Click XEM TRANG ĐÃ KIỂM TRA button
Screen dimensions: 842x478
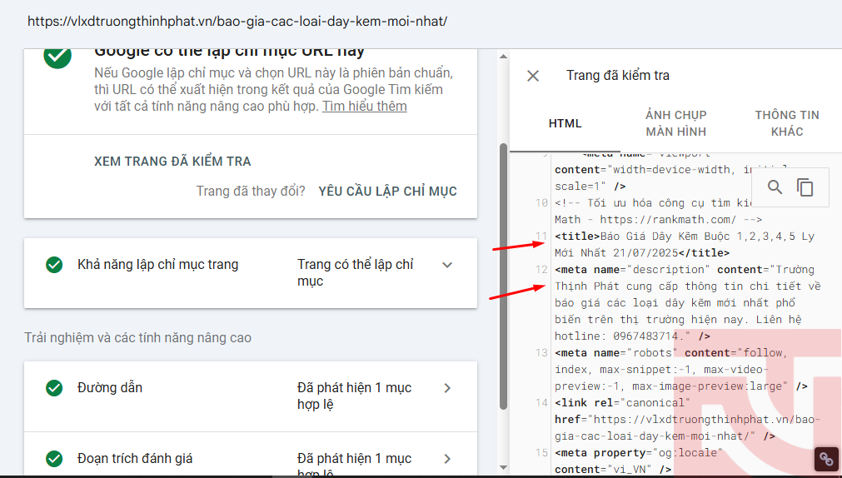point(172,161)
